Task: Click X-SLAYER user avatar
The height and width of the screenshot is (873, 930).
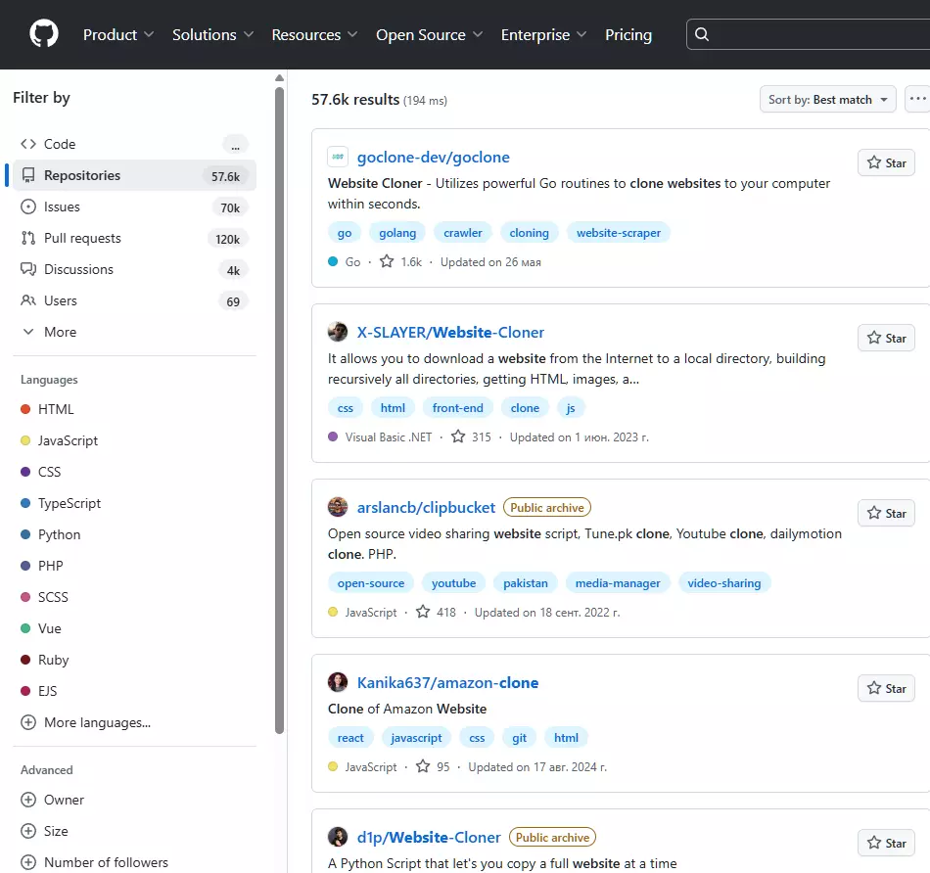Action: (x=338, y=332)
